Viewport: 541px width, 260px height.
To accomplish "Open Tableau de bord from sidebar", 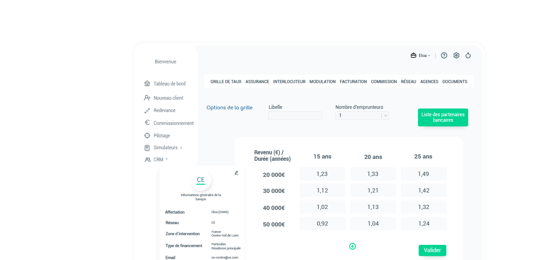I will 169,84.
